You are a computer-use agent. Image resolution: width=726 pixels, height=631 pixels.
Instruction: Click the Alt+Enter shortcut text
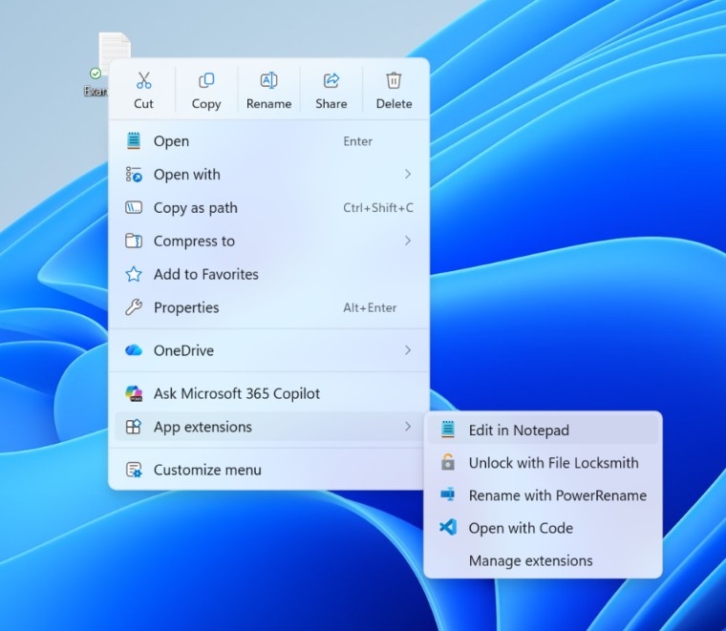coord(370,307)
